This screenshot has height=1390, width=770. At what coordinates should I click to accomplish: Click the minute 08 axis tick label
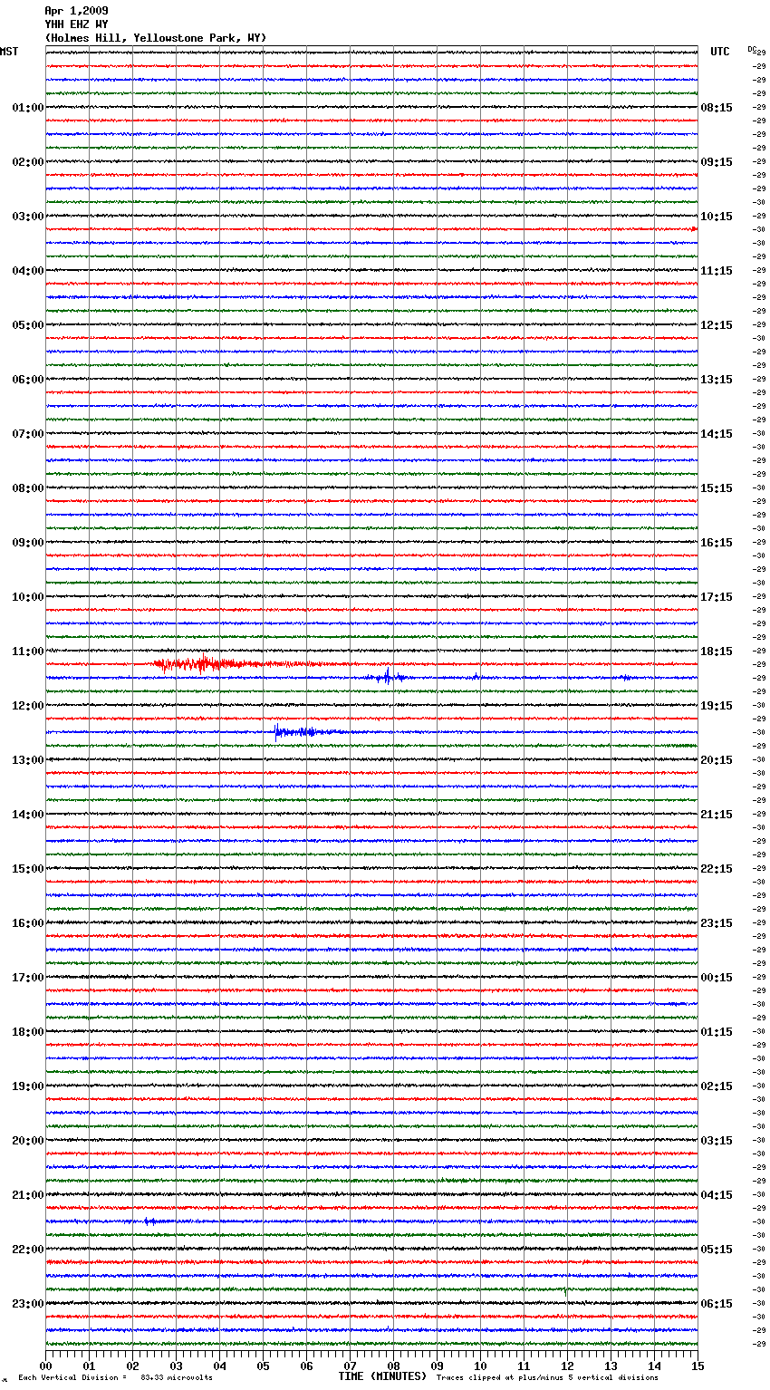pos(393,1366)
